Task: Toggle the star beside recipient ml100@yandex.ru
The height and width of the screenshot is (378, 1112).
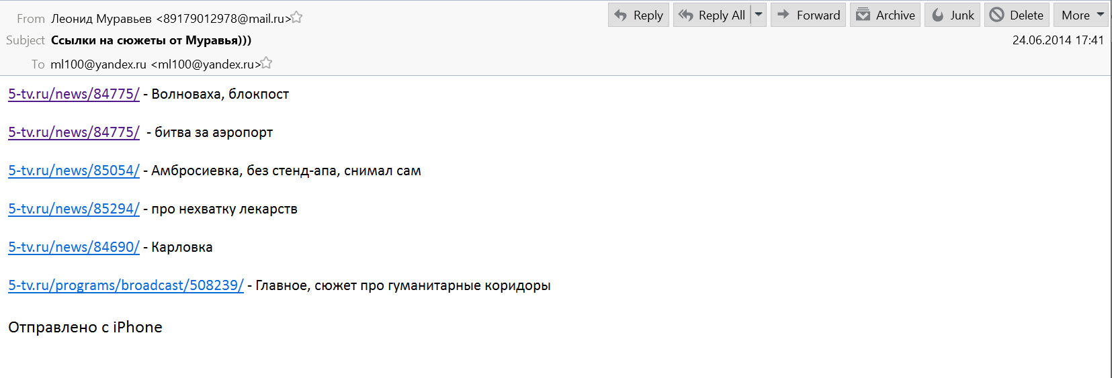Action: click(266, 64)
